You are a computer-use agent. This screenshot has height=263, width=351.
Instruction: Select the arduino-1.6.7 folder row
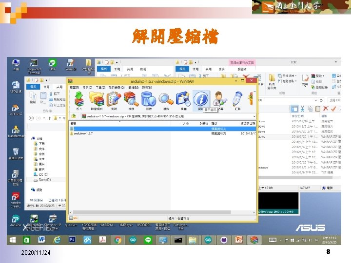coord(162,133)
